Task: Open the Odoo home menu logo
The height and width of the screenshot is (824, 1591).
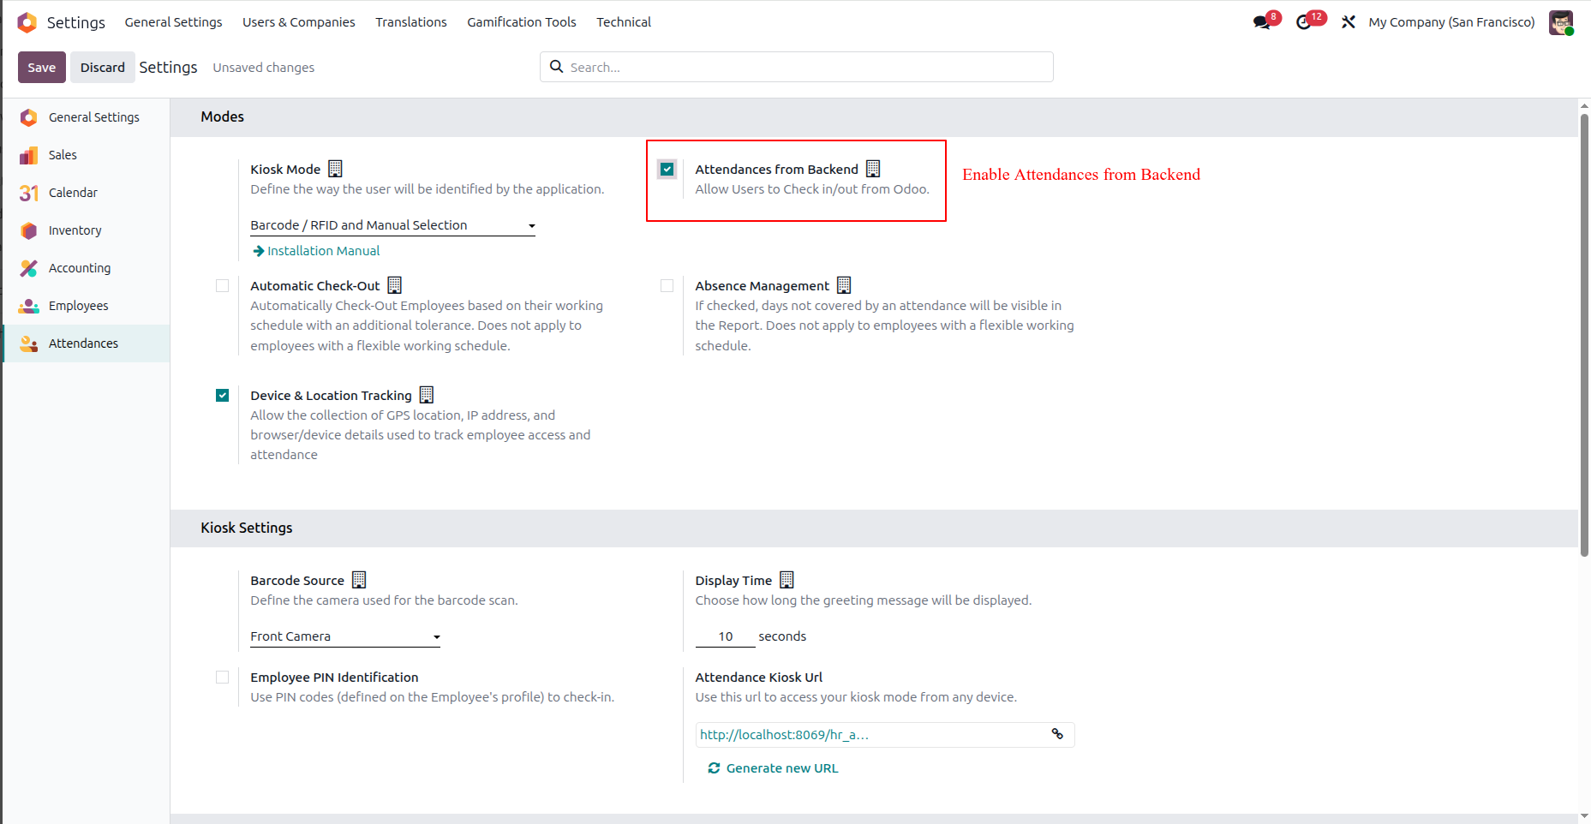Action: (x=27, y=22)
